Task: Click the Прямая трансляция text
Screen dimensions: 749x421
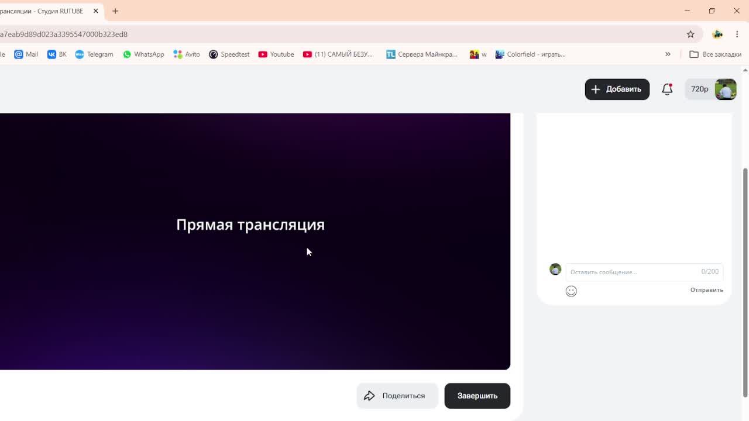Action: click(250, 225)
